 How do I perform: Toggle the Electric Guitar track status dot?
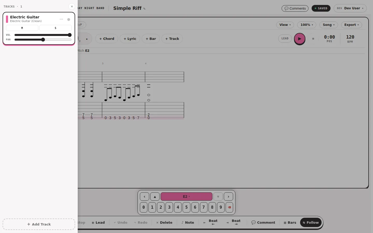[69, 19]
